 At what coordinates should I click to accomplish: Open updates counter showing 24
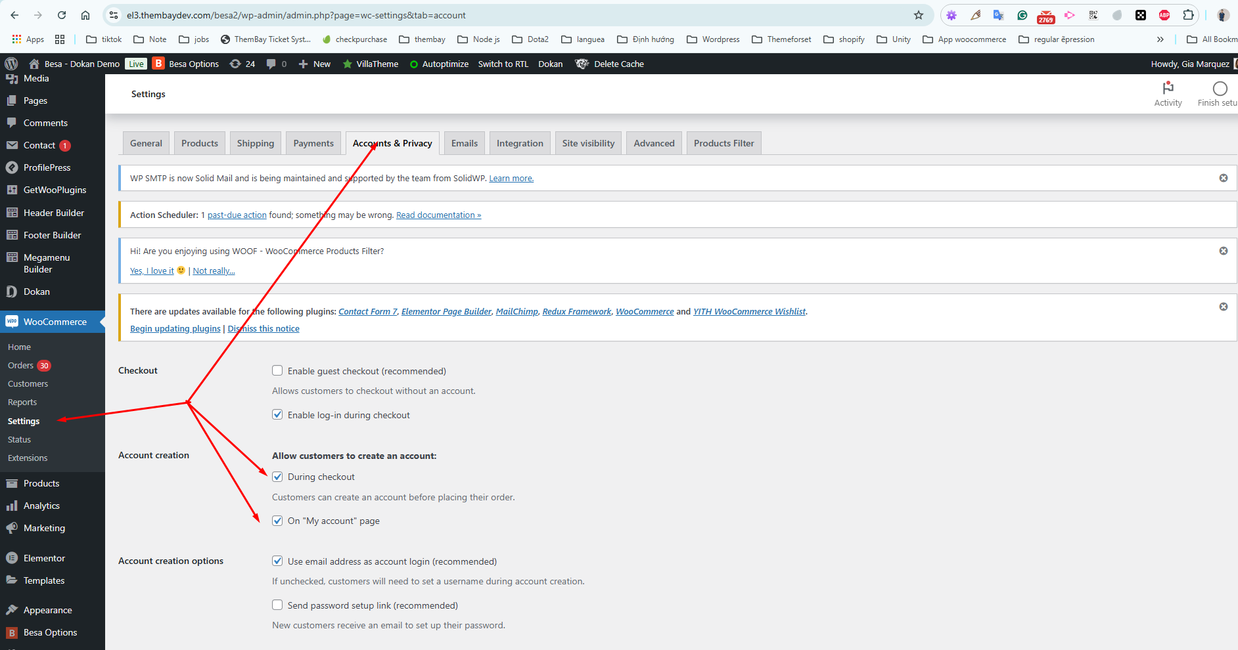click(242, 64)
